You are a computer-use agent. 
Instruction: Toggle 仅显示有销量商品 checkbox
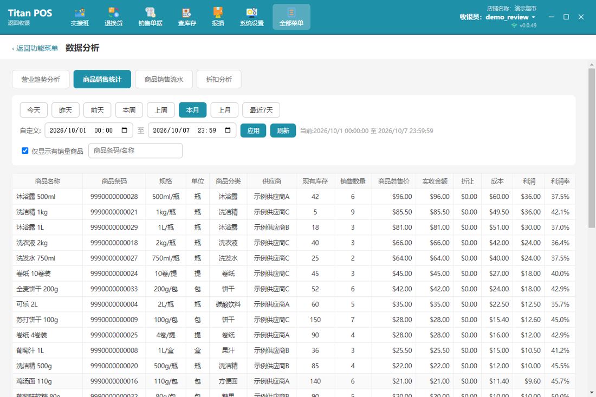coord(25,151)
